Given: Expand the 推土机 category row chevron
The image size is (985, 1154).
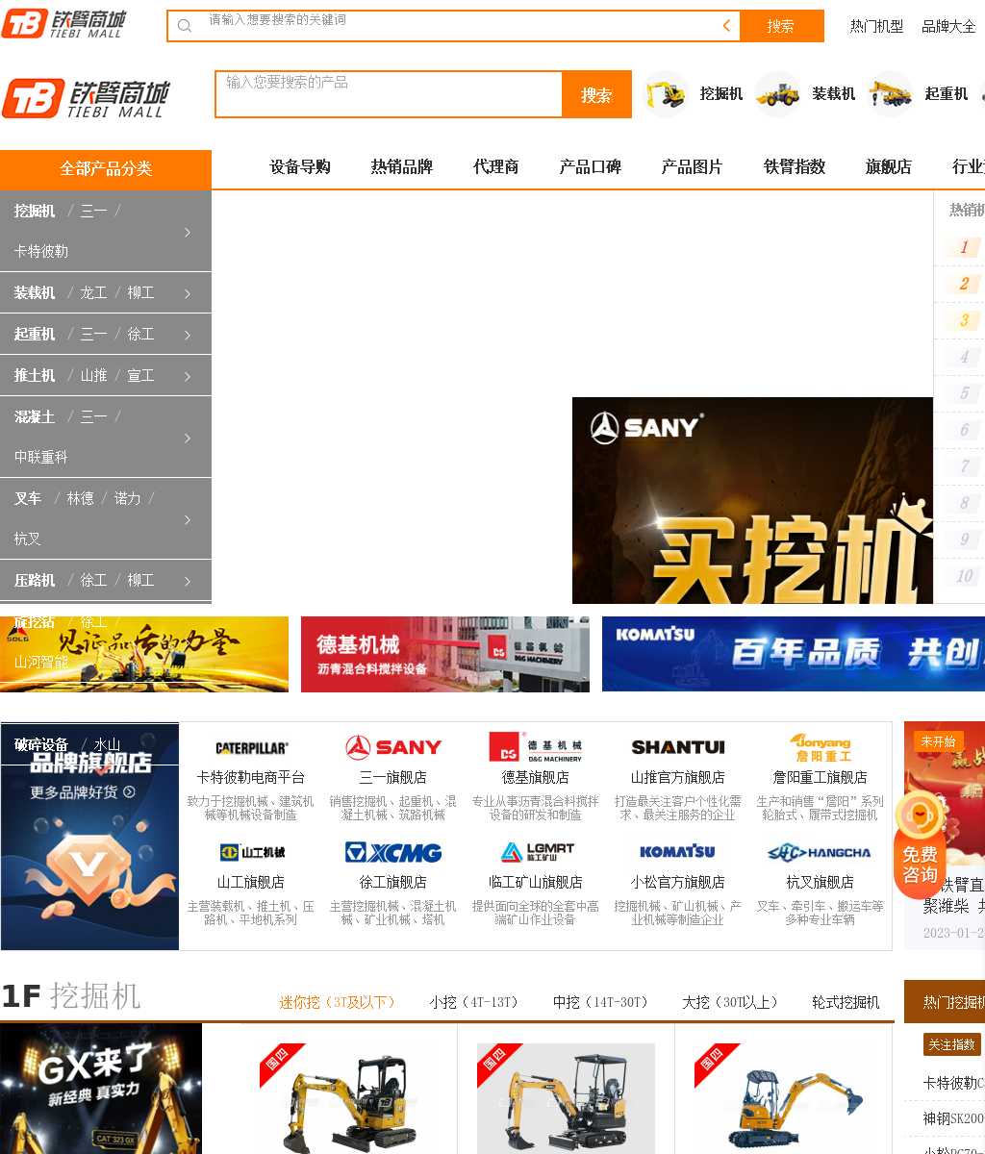Looking at the screenshot, I should 188,376.
